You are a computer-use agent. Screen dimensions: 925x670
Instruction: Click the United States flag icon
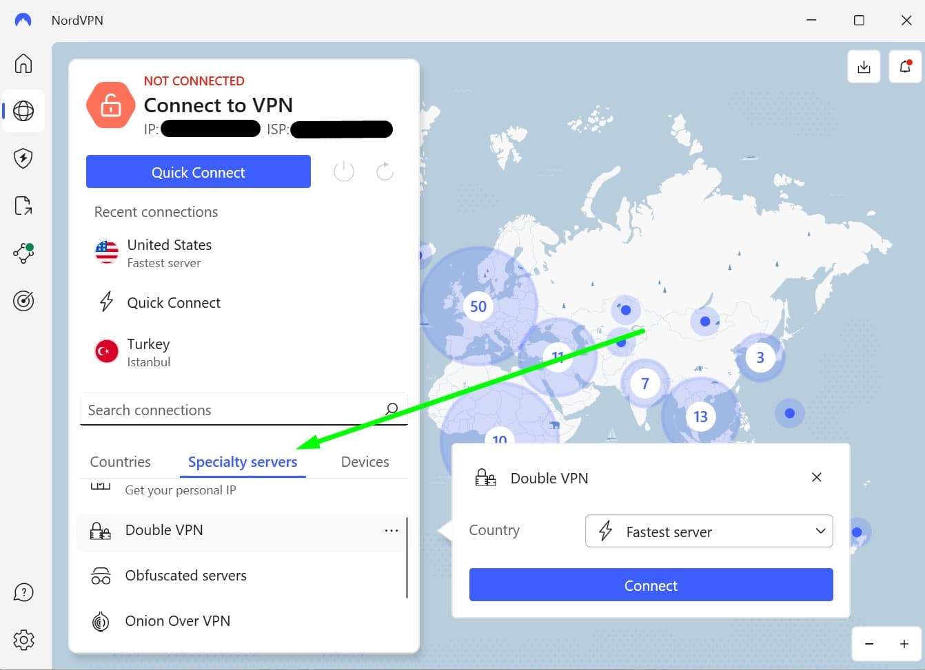click(107, 252)
